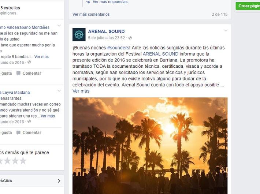The width and height of the screenshot is (260, 194).
Task: Open Ver más comentarios link
Action: coord(91,14)
